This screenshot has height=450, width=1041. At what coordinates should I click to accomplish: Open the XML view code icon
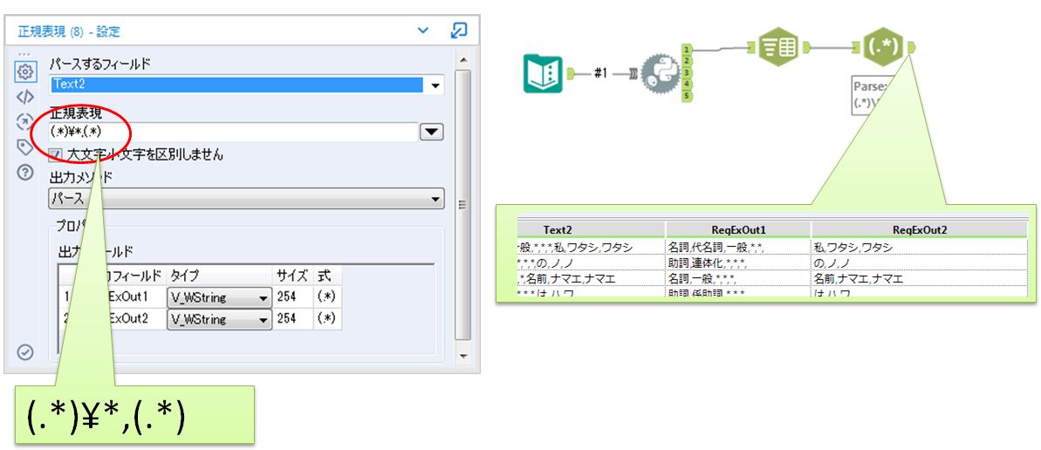(x=25, y=97)
